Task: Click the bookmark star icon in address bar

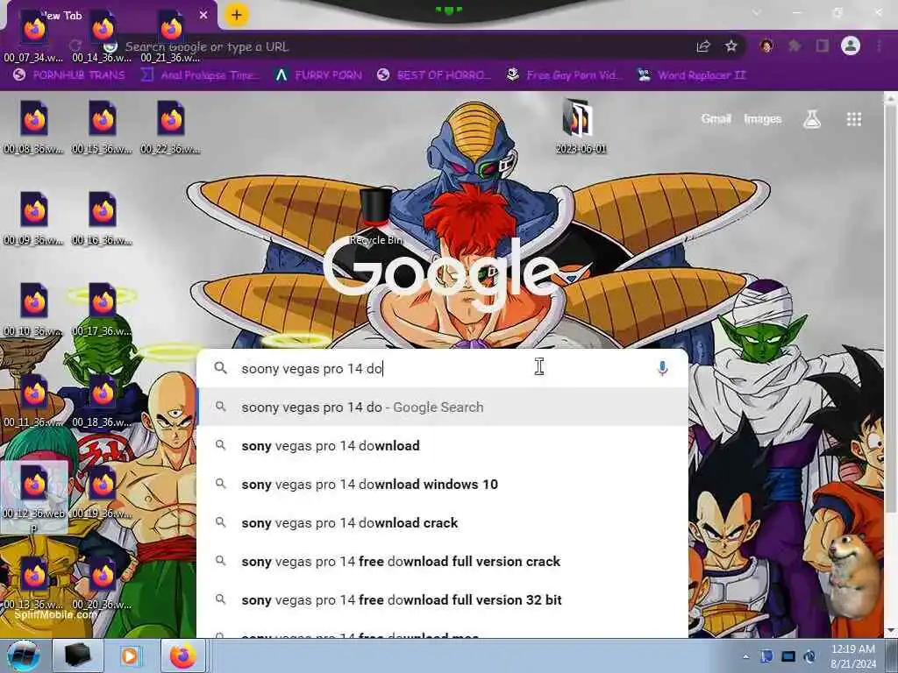Action: click(x=731, y=46)
